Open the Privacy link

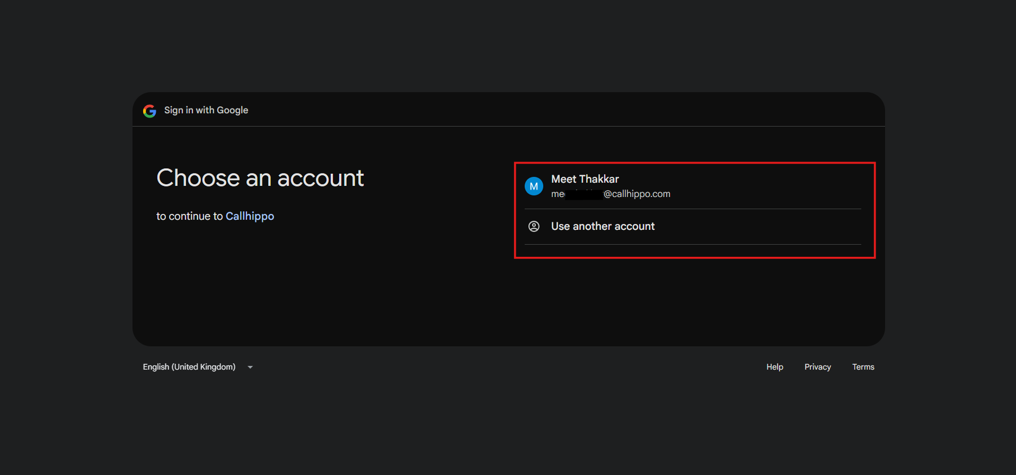(x=817, y=367)
